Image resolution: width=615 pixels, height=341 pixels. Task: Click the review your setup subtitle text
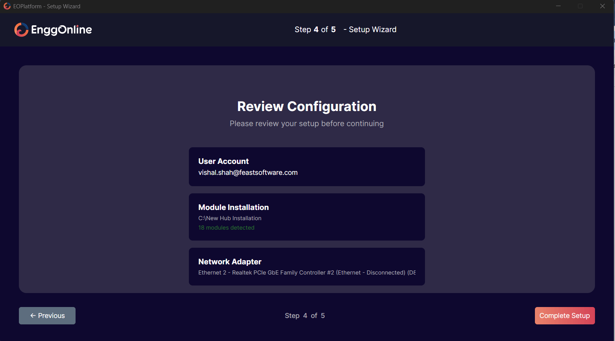click(x=307, y=124)
